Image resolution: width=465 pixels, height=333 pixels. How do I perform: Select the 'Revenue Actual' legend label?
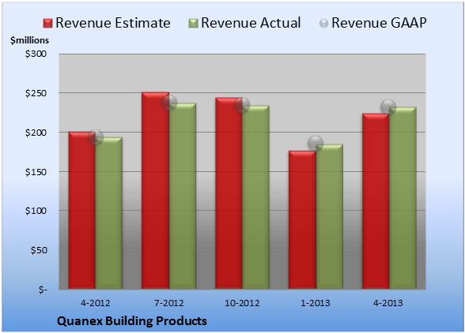(251, 23)
